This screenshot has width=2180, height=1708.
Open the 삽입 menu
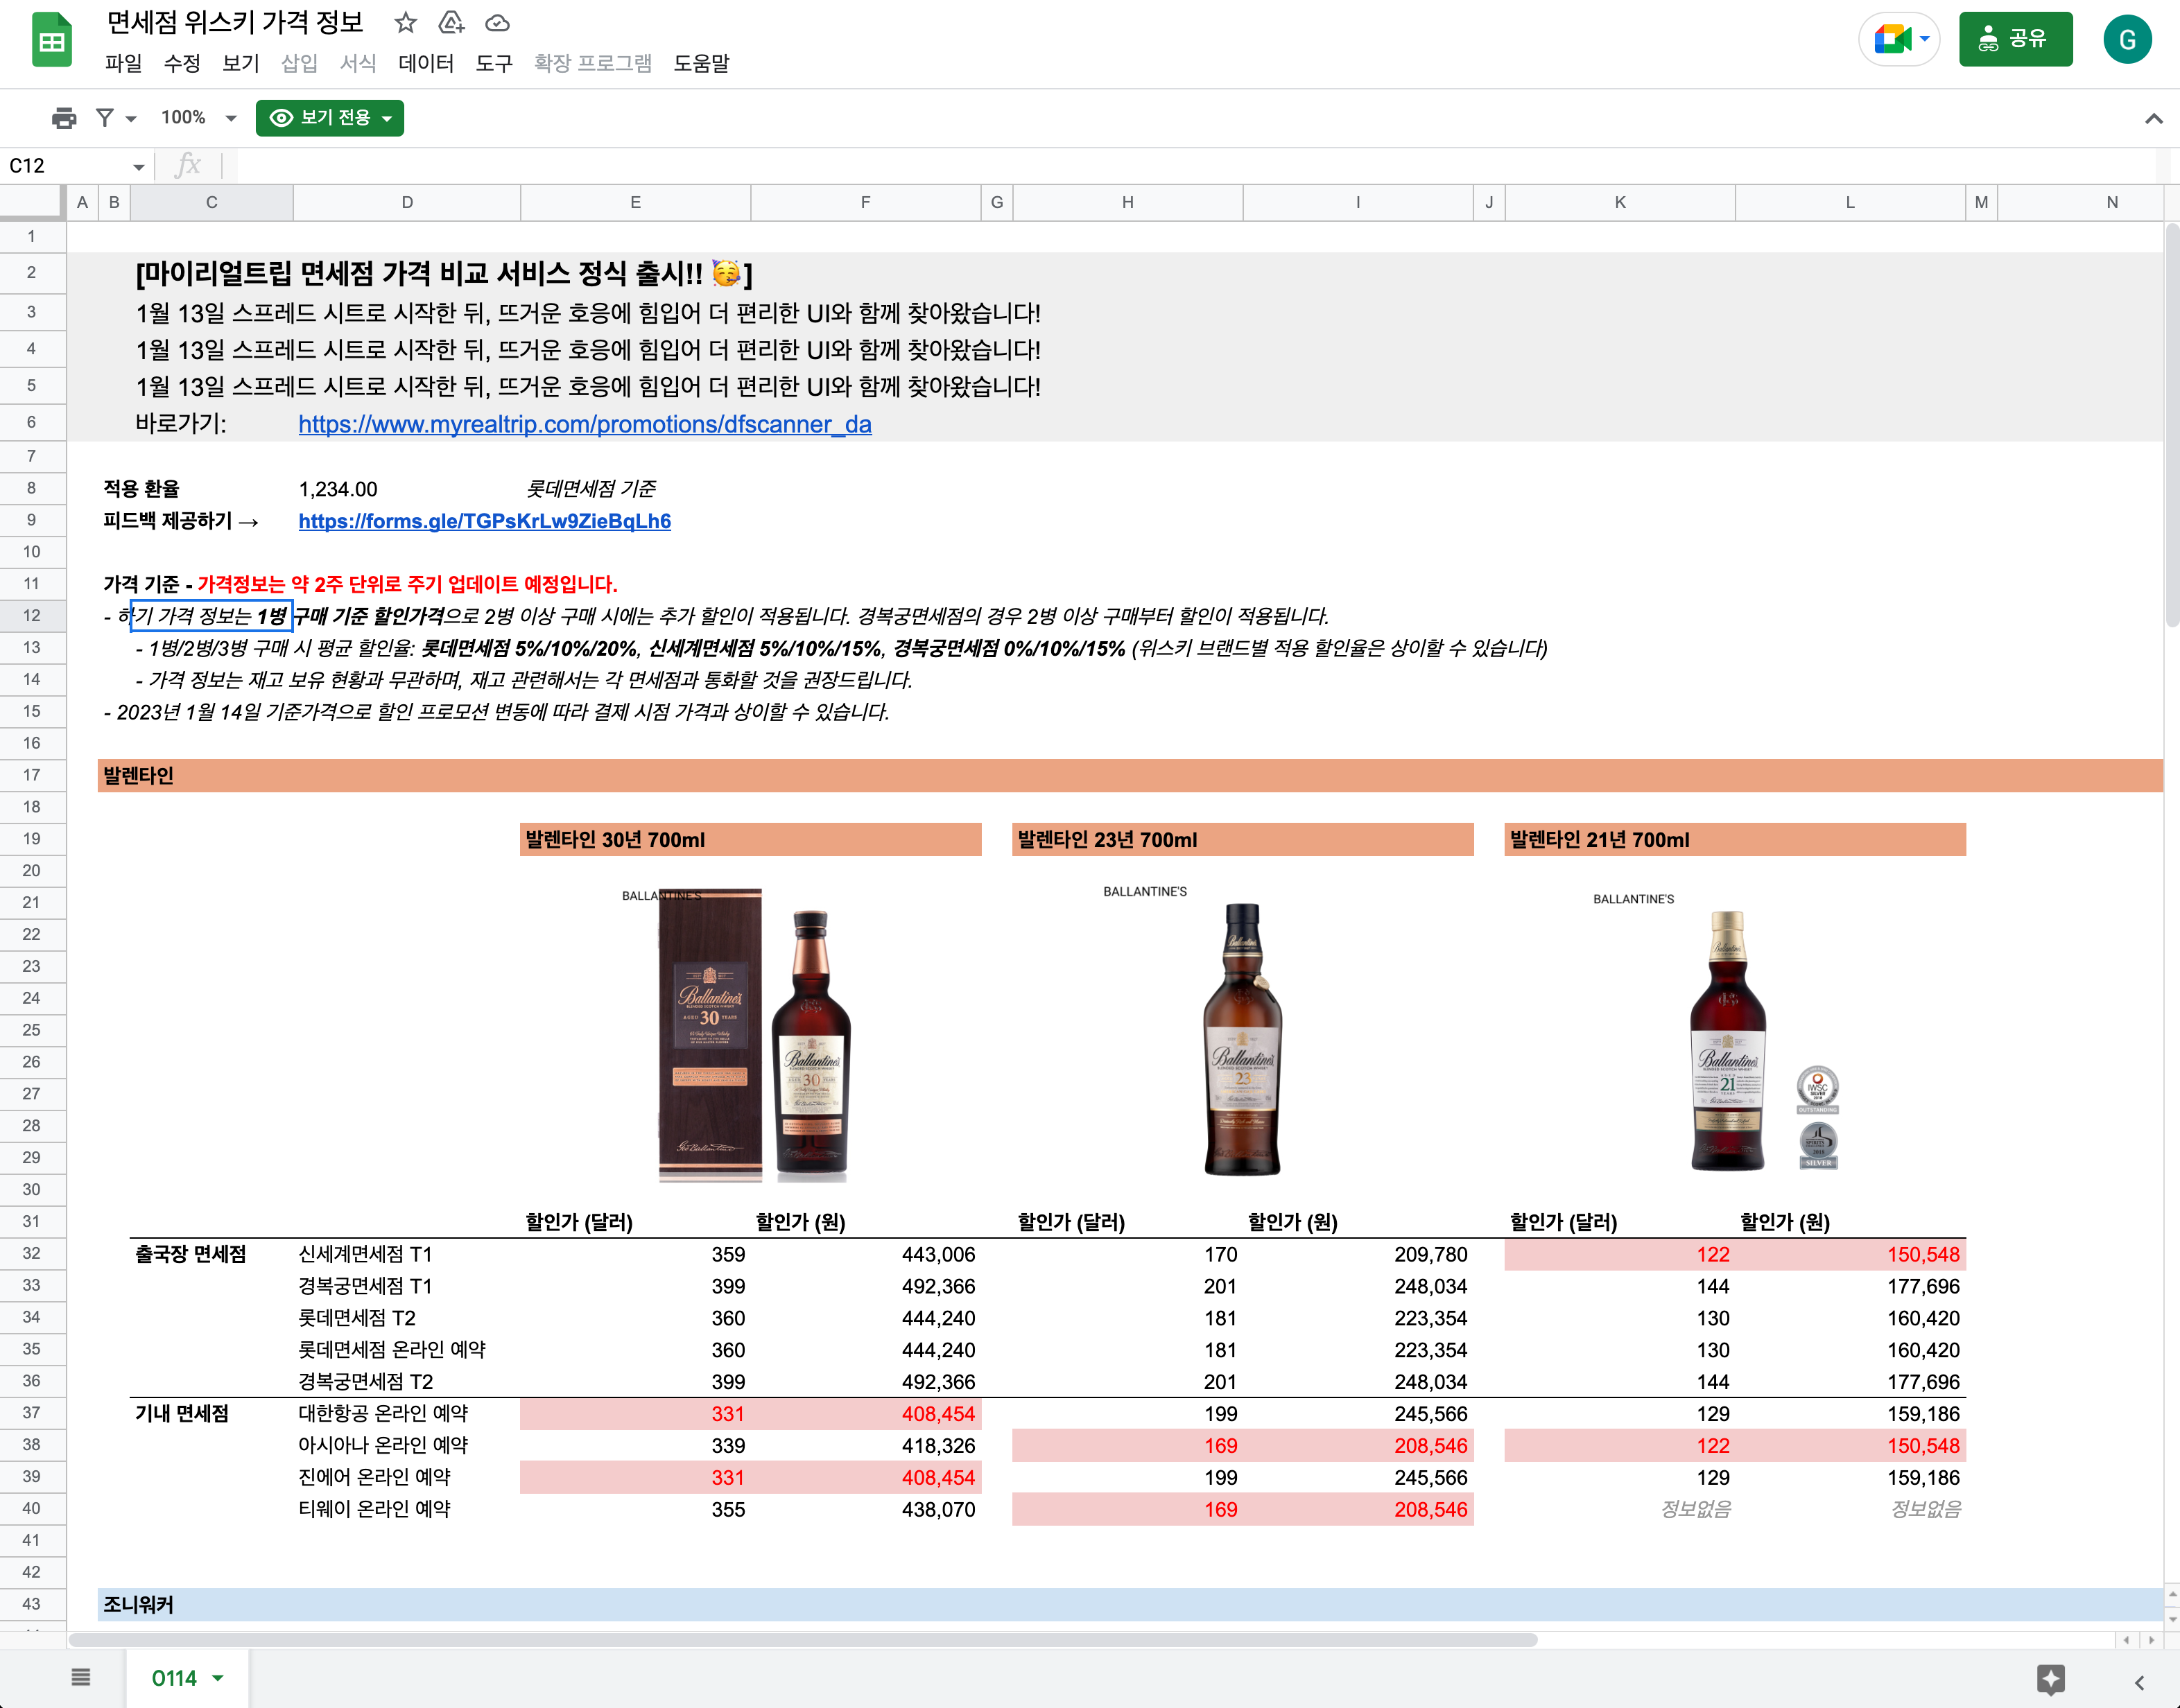299,63
